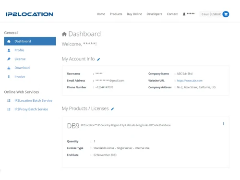Open the shopping cart icon

pyautogui.click(x=226, y=14)
